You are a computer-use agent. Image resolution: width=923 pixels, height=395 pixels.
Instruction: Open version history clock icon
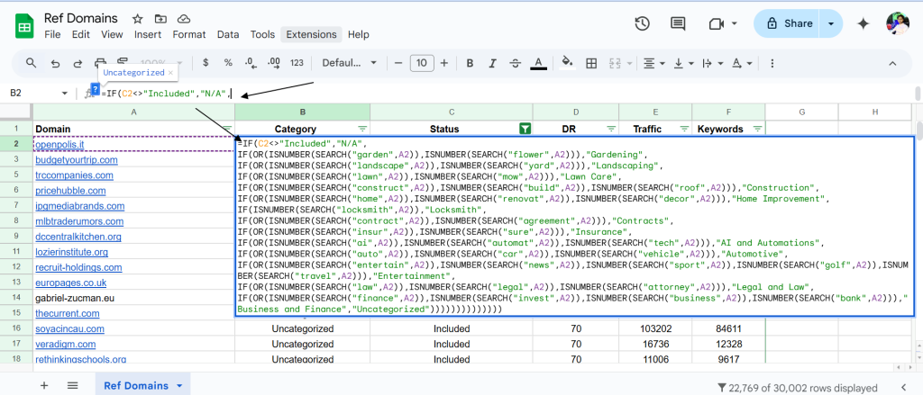[643, 23]
